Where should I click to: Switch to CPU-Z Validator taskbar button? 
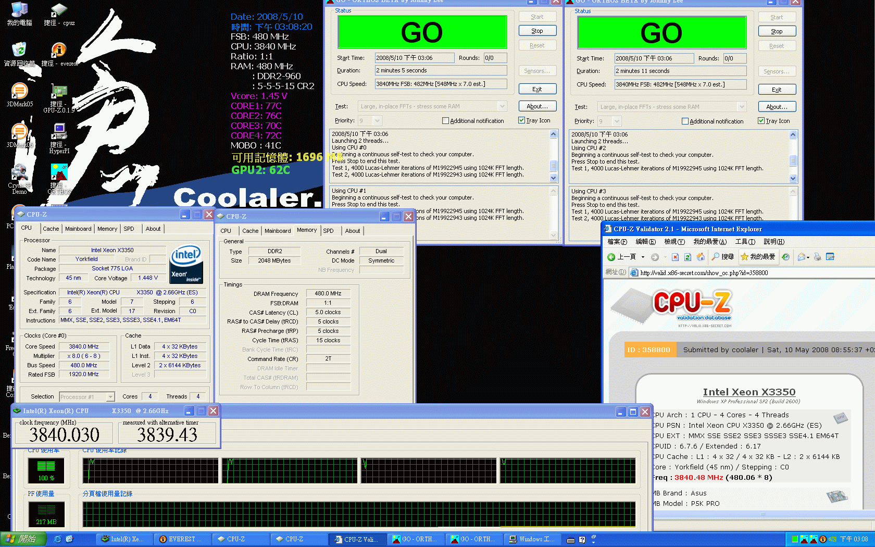[x=359, y=539]
